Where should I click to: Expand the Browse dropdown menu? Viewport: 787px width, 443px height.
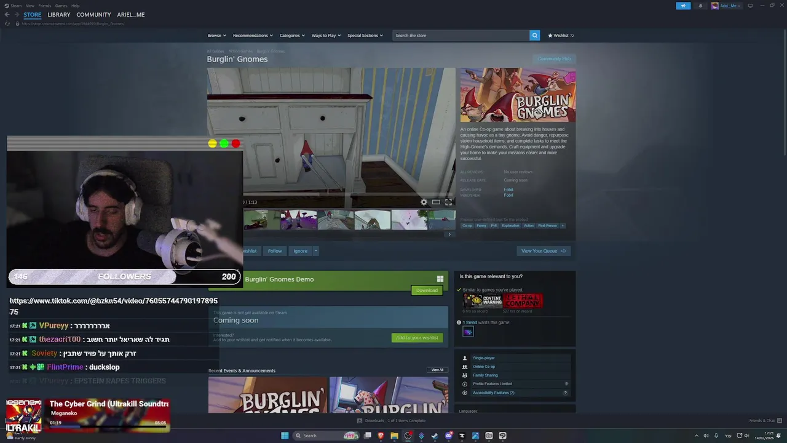pyautogui.click(x=216, y=35)
